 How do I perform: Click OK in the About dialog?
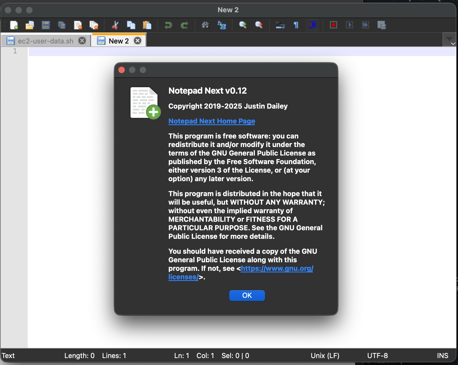coord(247,295)
